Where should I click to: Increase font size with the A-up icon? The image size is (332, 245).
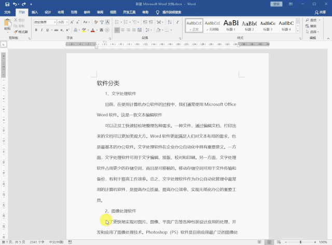click(x=72, y=22)
